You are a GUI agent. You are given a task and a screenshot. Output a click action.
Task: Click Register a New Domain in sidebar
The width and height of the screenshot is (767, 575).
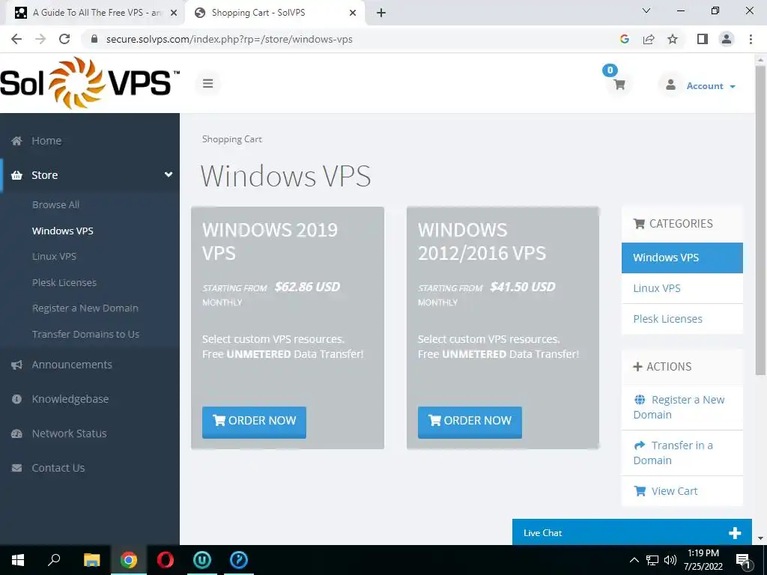(x=85, y=308)
